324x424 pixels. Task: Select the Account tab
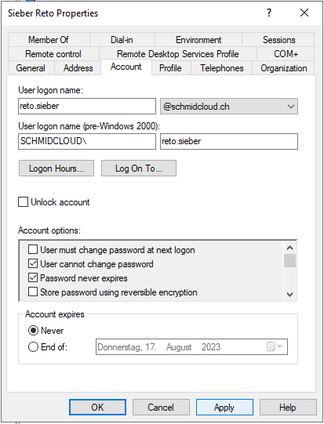point(126,67)
